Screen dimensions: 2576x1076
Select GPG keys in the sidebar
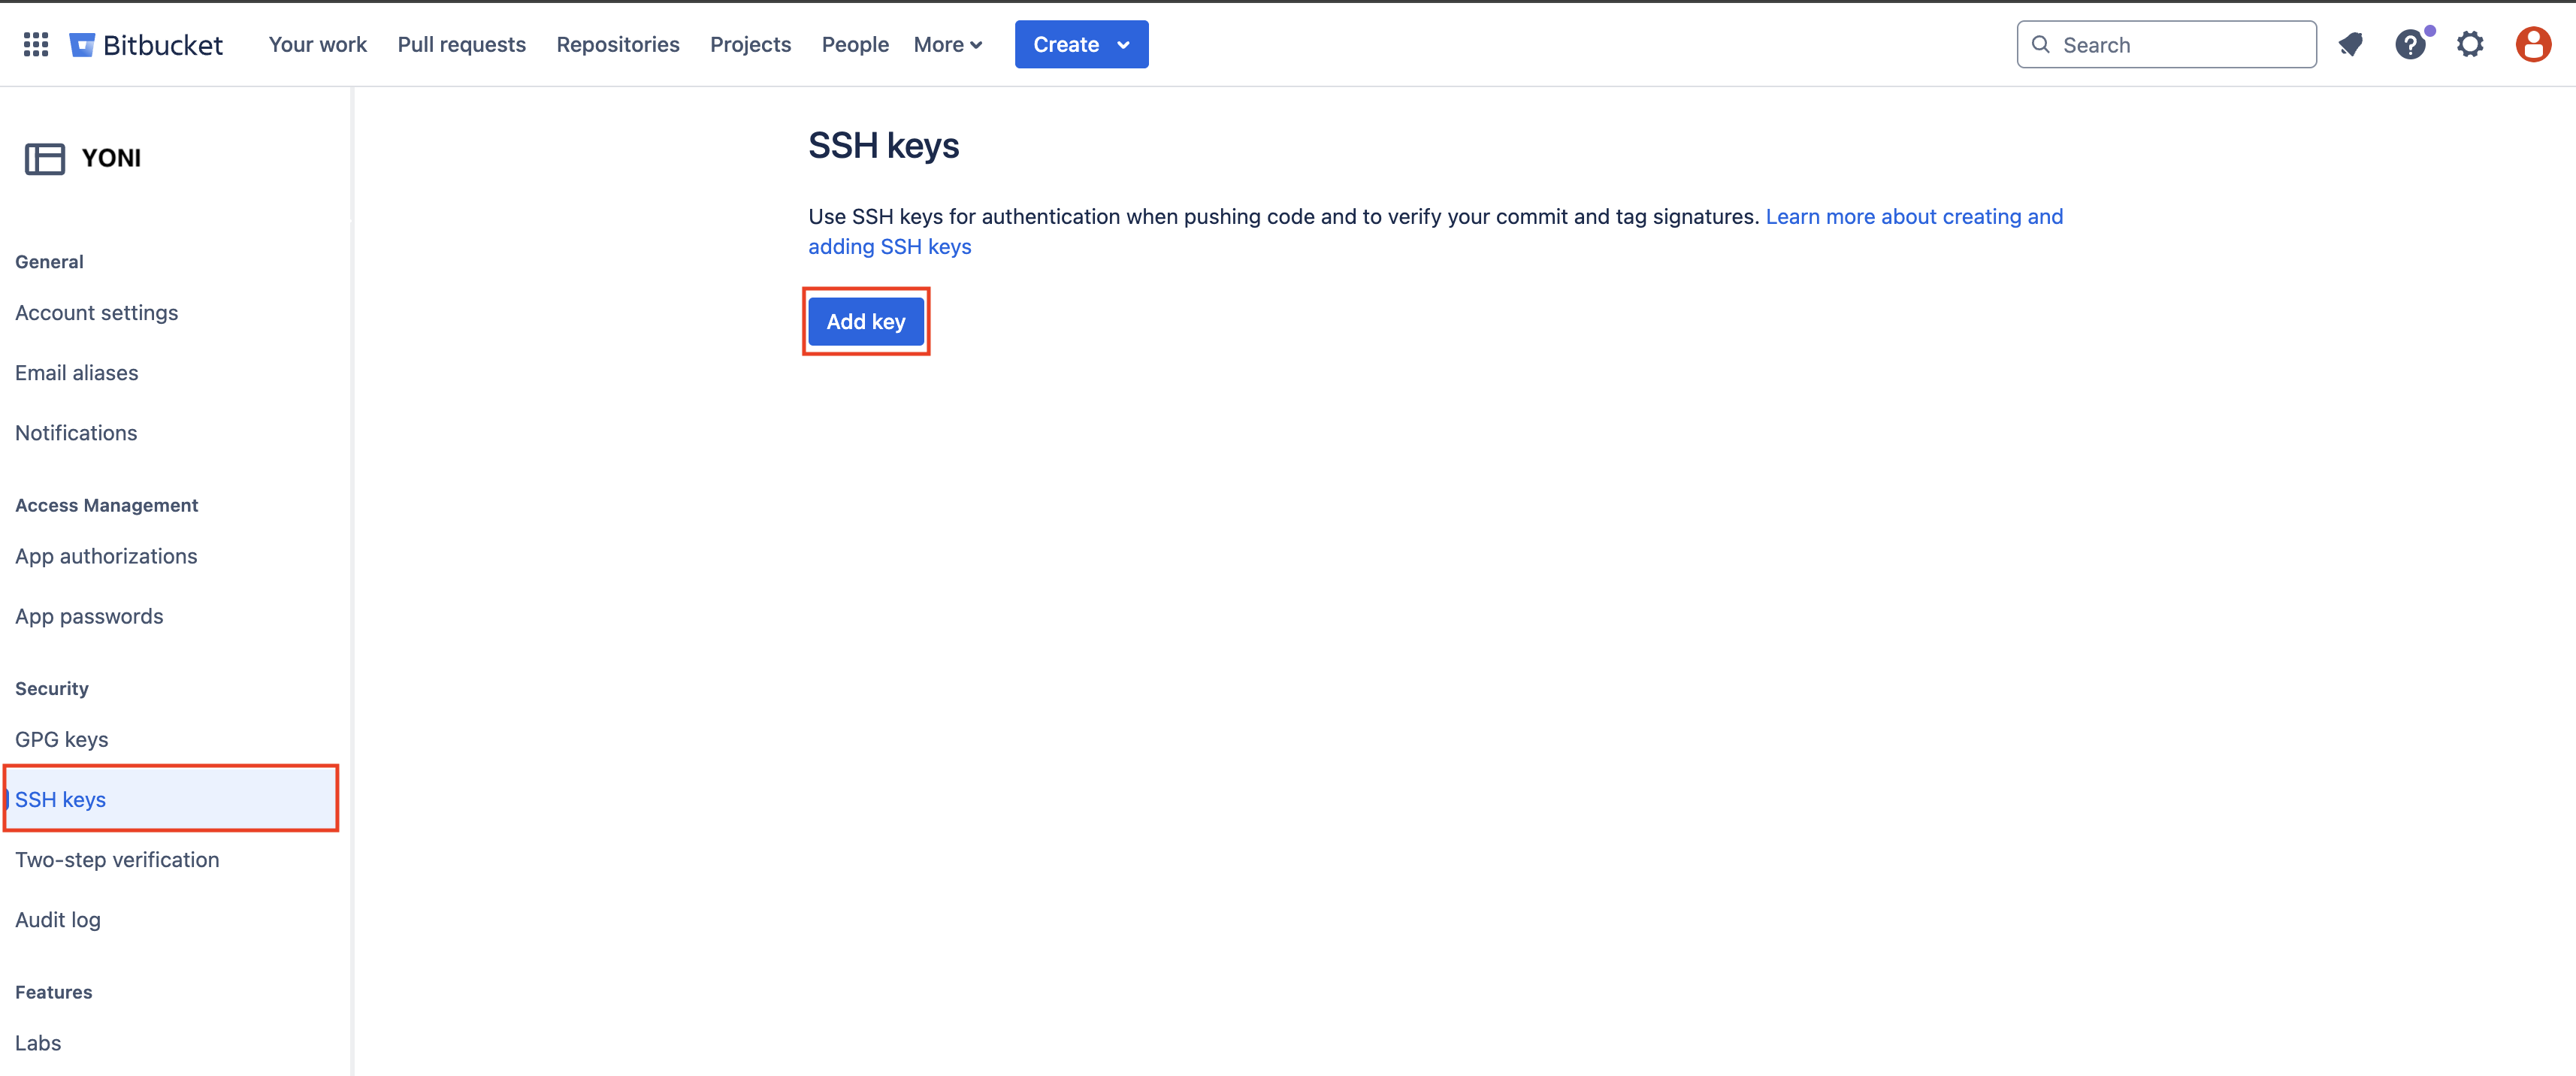(x=62, y=739)
